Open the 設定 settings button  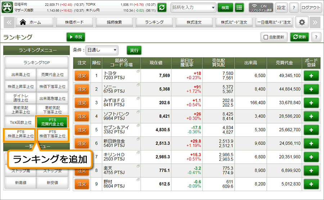[x=281, y=8]
